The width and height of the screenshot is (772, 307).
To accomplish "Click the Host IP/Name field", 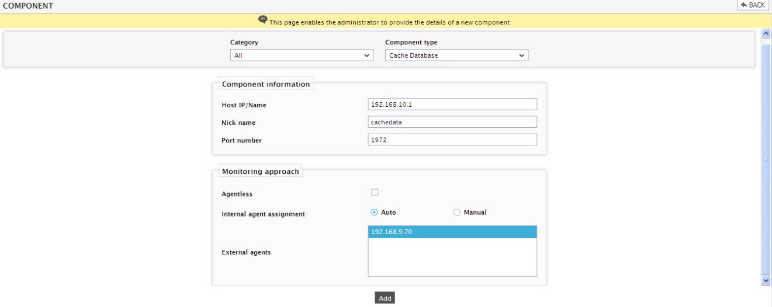I will [452, 104].
